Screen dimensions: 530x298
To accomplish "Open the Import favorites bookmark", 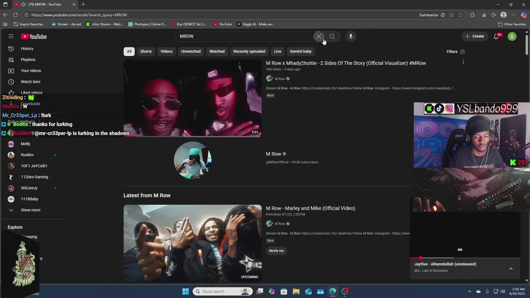I will pyautogui.click(x=28, y=24).
